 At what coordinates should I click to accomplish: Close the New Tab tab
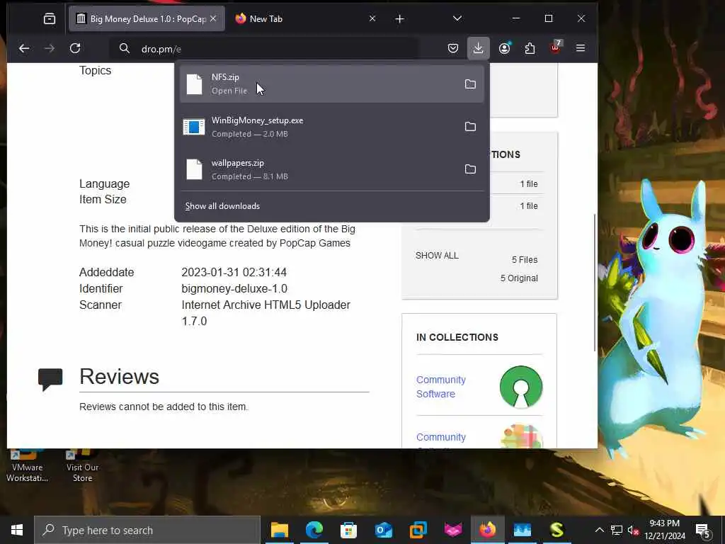coord(372,18)
